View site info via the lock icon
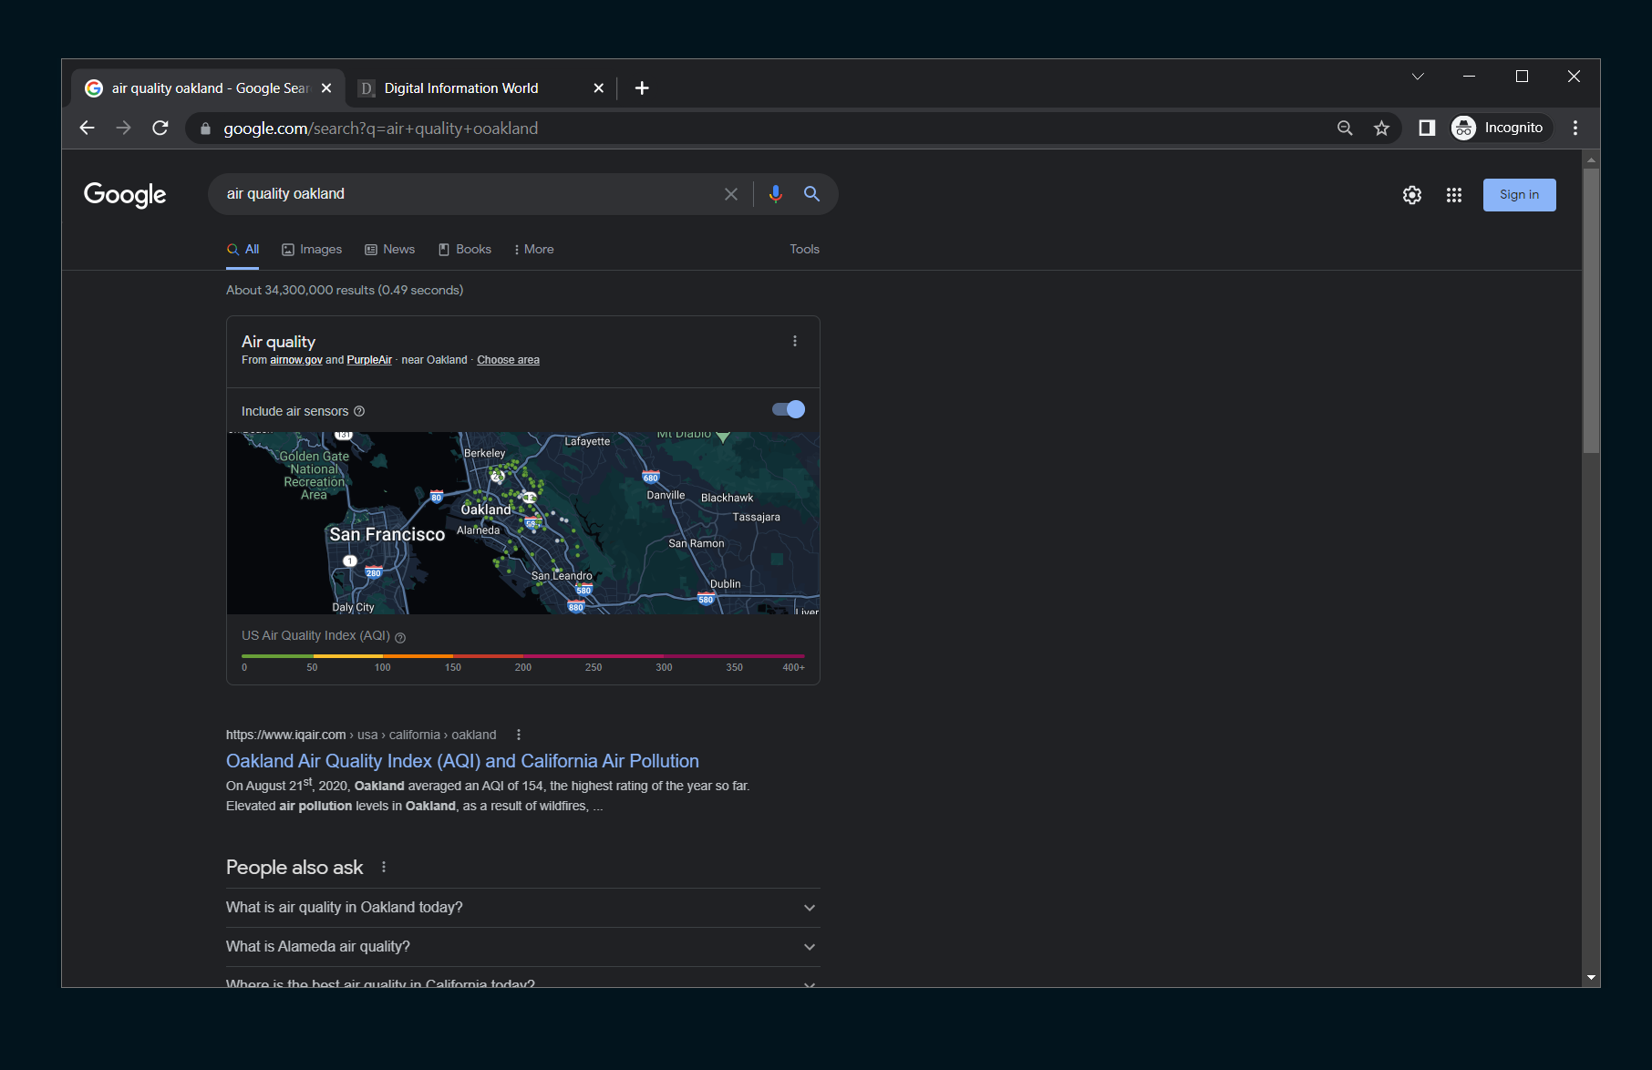The image size is (1652, 1070). pyautogui.click(x=205, y=129)
